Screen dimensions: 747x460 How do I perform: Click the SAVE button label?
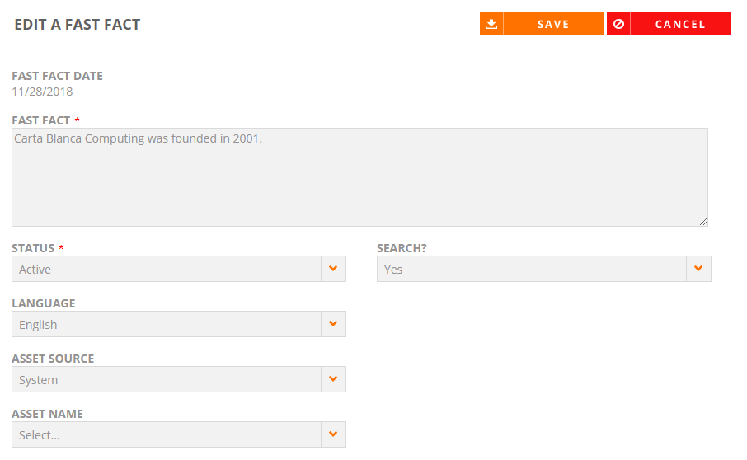(553, 24)
